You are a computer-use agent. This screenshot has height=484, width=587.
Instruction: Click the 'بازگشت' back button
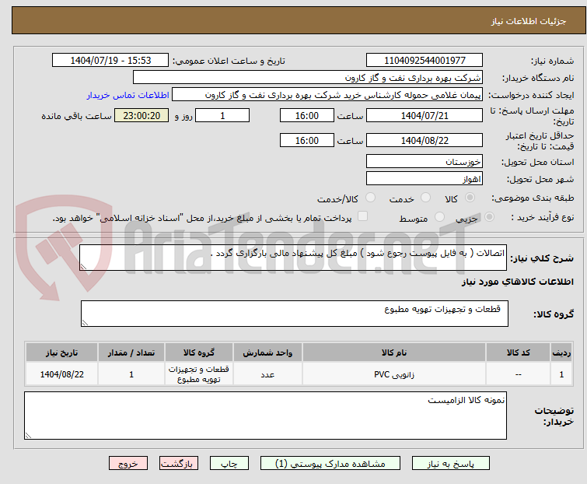(x=180, y=463)
